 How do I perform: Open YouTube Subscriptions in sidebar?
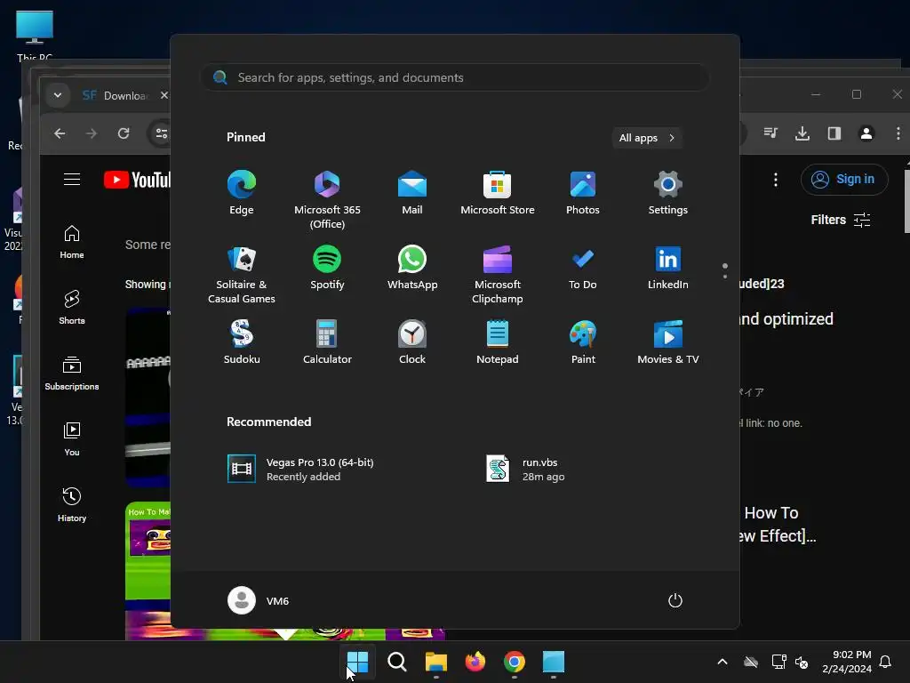[72, 373]
